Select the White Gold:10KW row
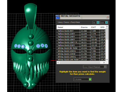Screen dimensions: 123x92 (81, 54)
